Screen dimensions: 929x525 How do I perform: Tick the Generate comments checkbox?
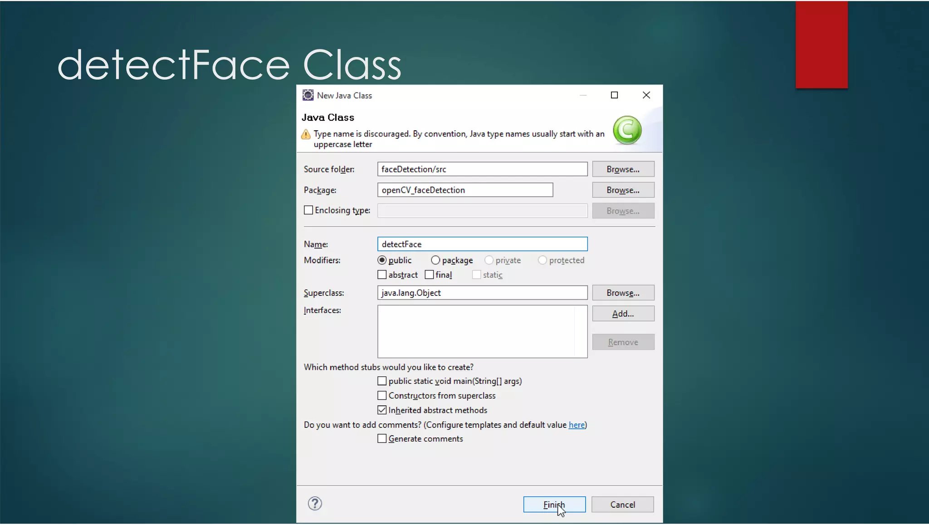[382, 439]
